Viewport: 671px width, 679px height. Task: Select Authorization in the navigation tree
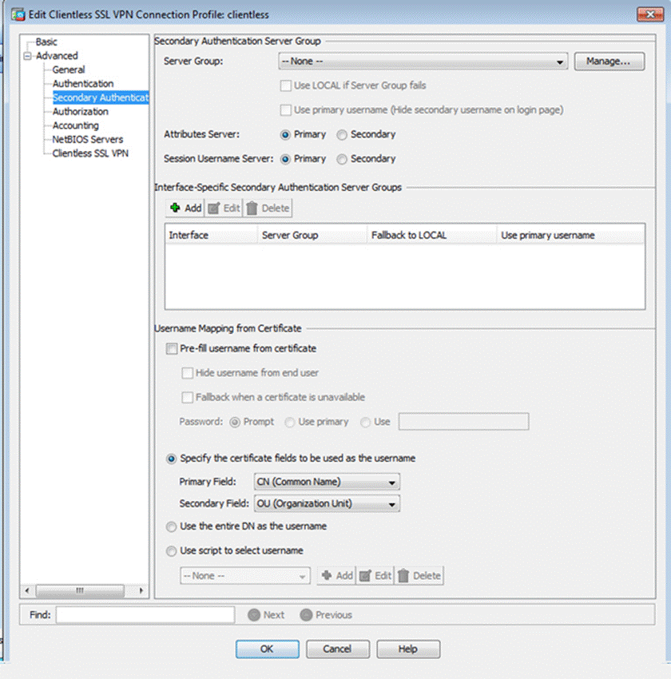click(80, 111)
